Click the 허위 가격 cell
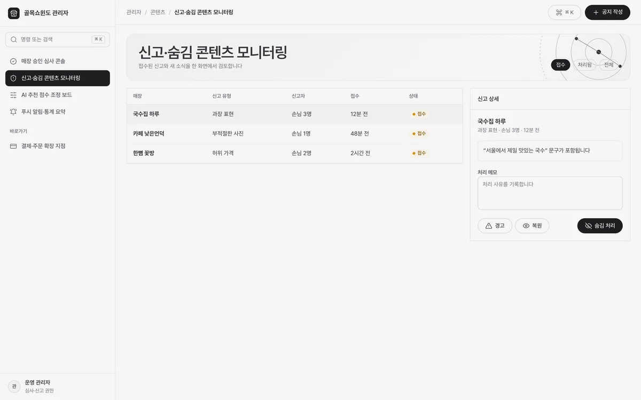 (x=223, y=153)
